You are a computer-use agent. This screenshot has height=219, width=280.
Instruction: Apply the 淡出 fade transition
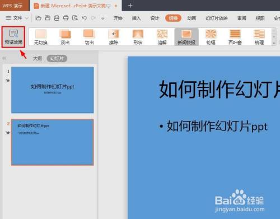[65, 37]
